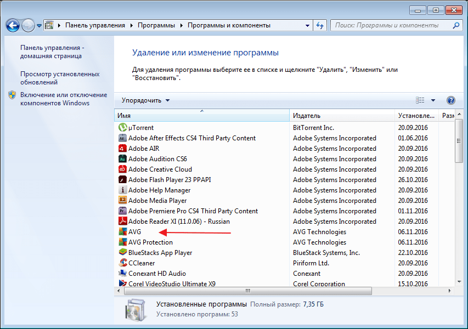Open recent pages arrow next to Forward
Screen dimensions: 468x329
click(39, 26)
